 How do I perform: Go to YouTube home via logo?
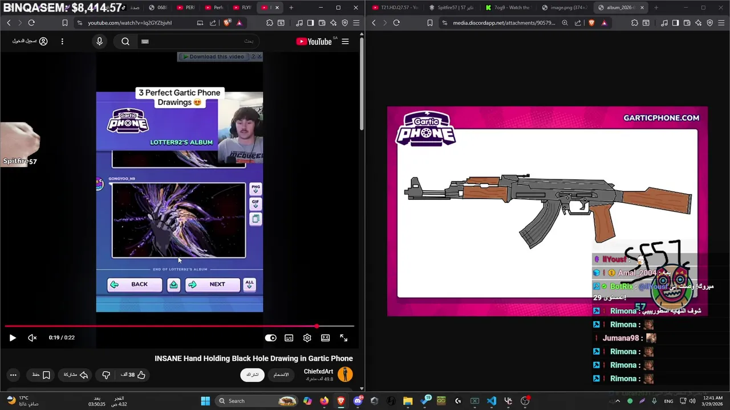click(314, 42)
